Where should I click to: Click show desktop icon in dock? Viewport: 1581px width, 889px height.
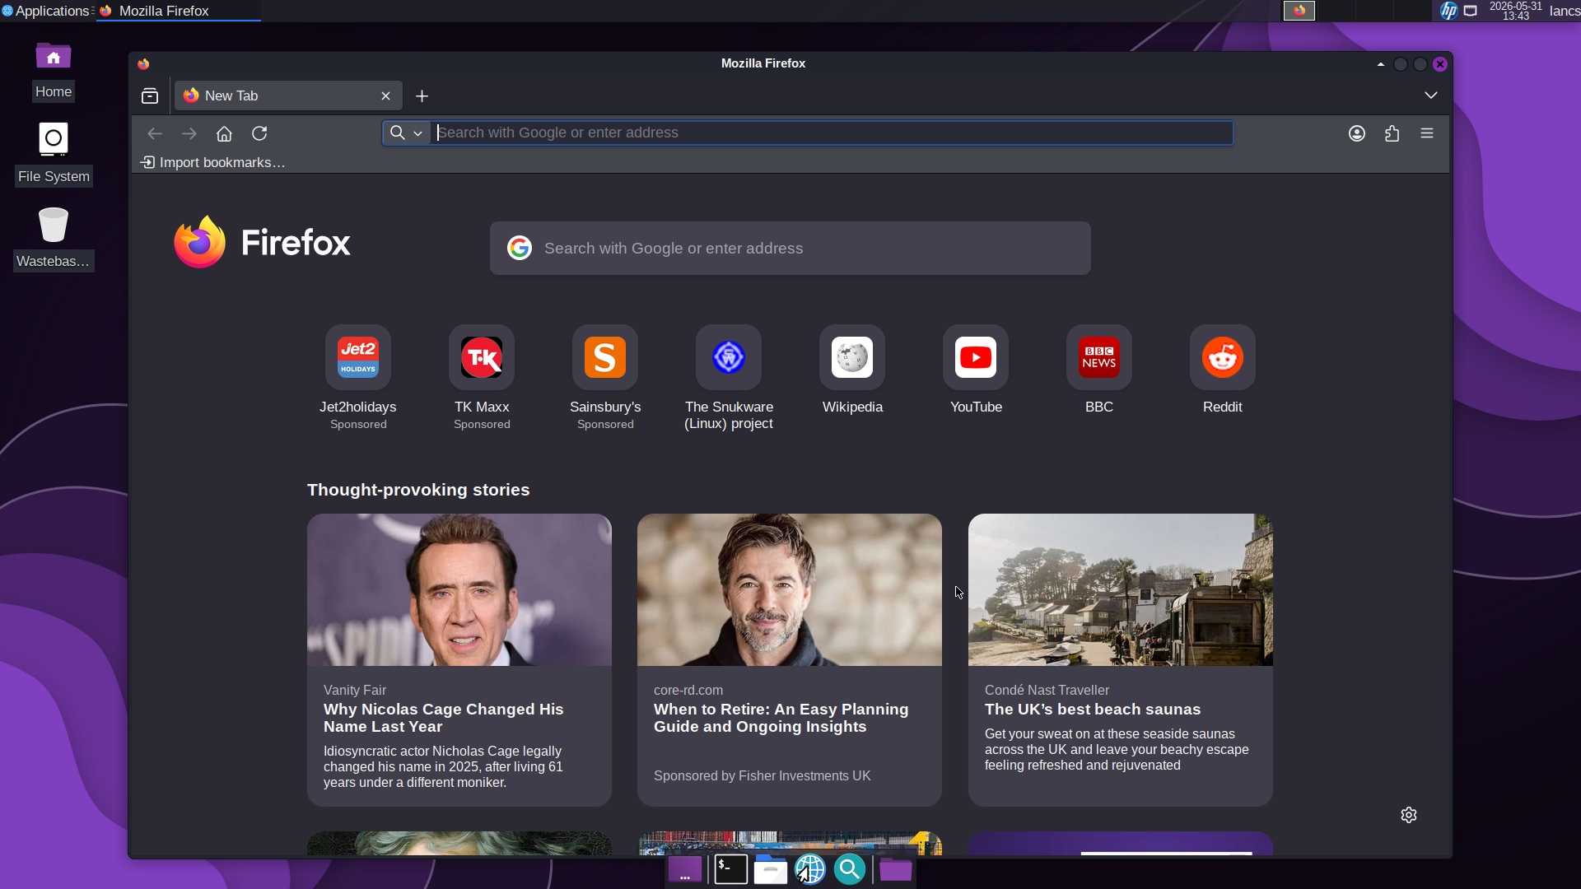685,869
